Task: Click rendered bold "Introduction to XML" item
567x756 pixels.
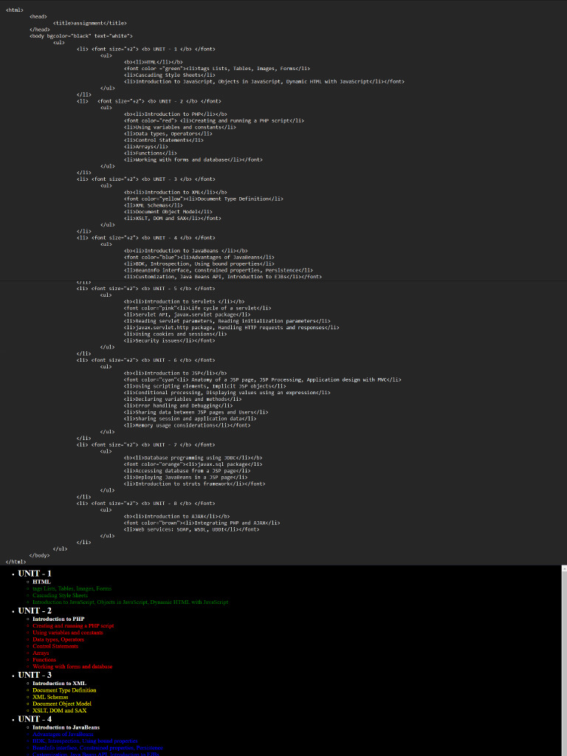Action: tap(59, 684)
